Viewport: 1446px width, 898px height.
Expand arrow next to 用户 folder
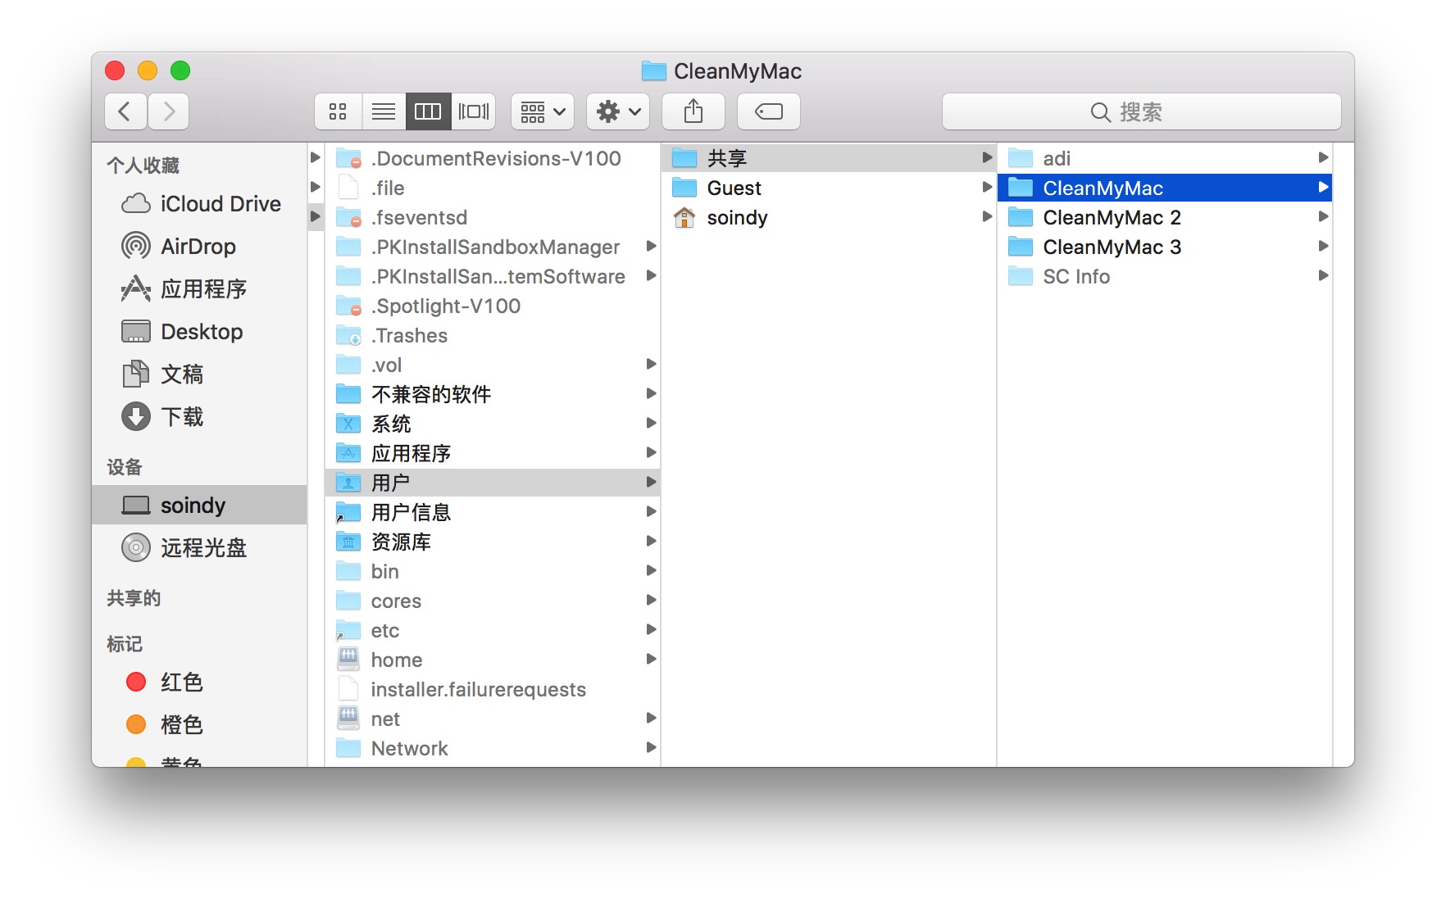tap(651, 482)
